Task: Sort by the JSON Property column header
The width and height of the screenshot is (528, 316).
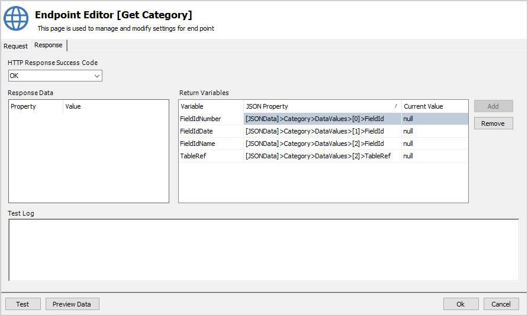Action: [x=322, y=106]
